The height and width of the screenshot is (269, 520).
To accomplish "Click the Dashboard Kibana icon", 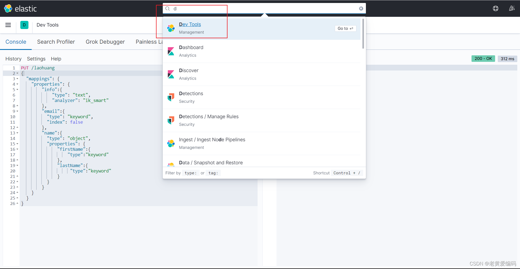I will click(171, 51).
